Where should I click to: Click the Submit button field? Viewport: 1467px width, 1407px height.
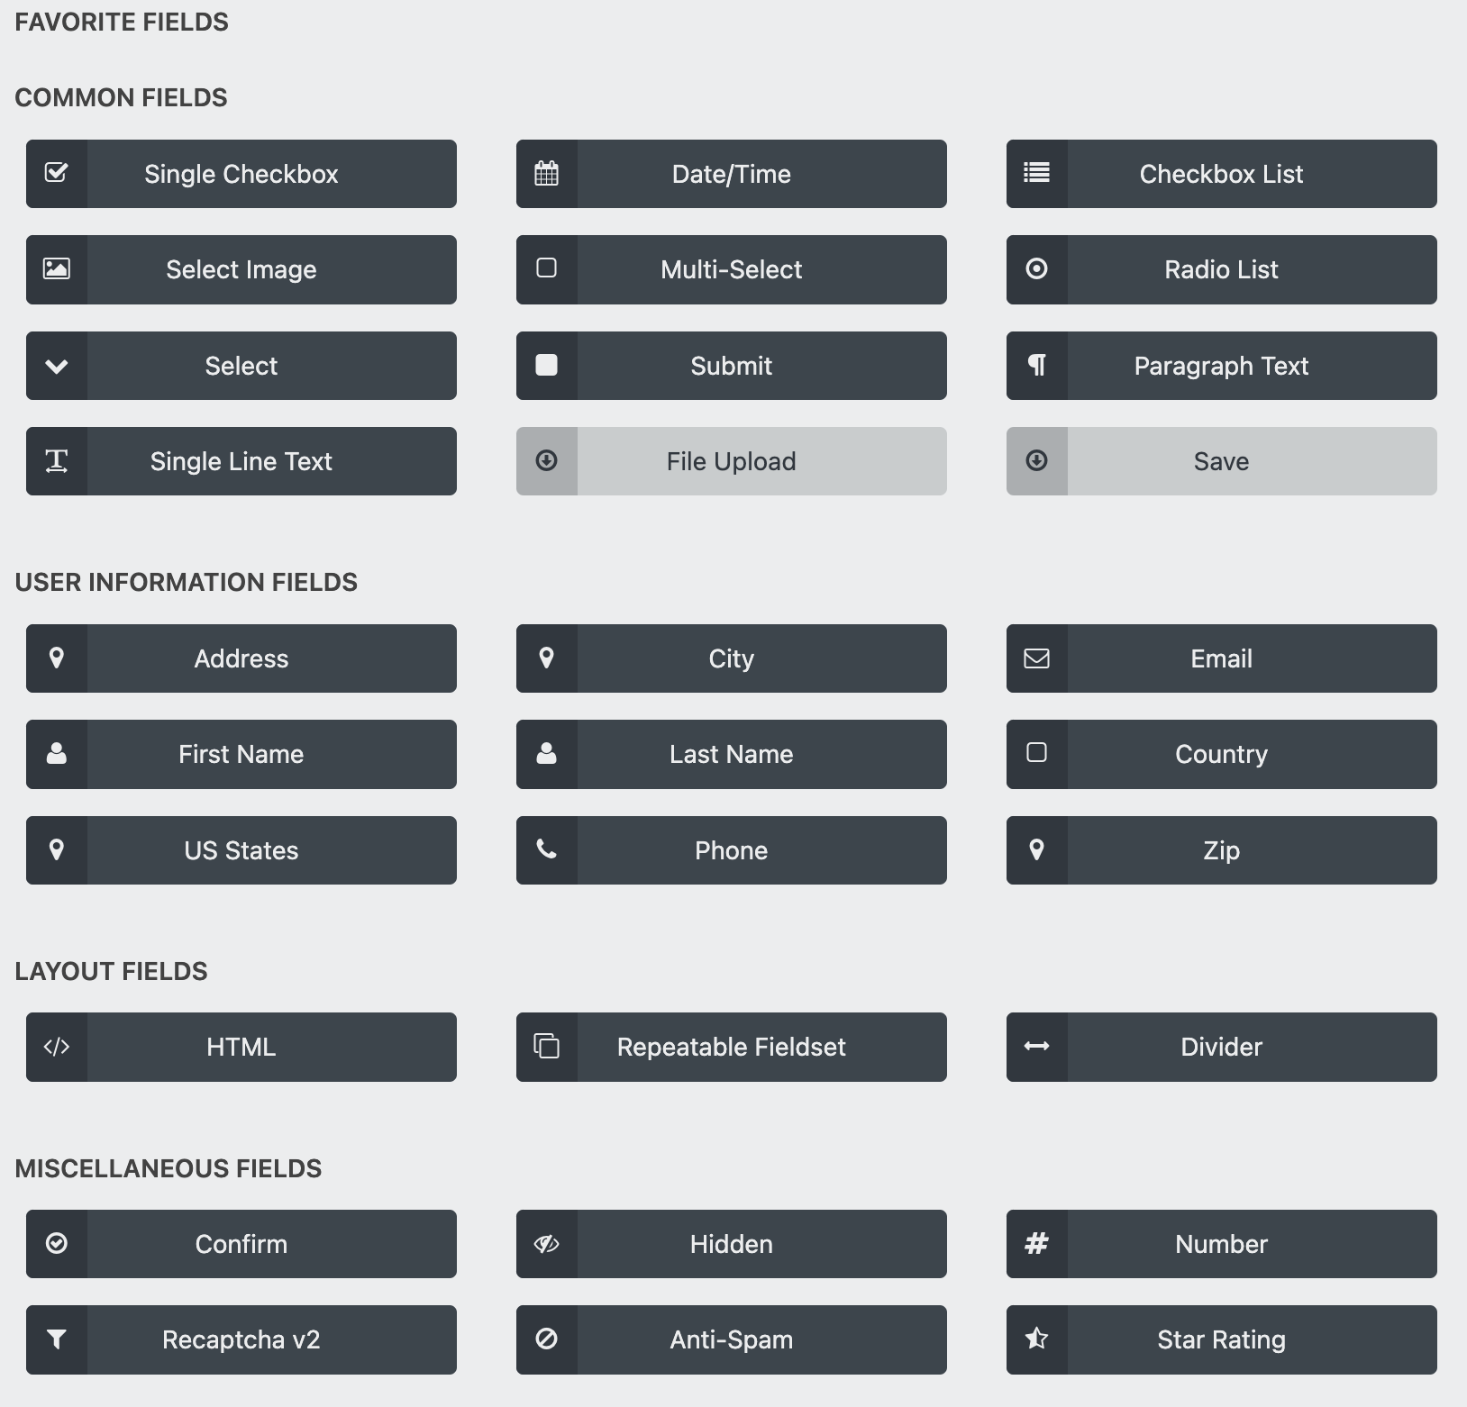pyautogui.click(x=731, y=366)
